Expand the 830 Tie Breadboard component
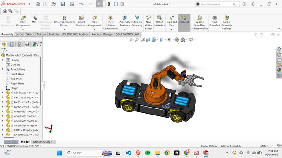This screenshot has width=282, height=158. pyautogui.click(x=3, y=130)
